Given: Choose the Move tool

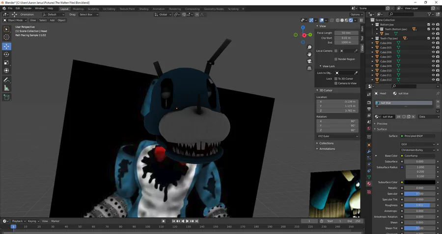Looking at the screenshot, I should click(x=6, y=47).
